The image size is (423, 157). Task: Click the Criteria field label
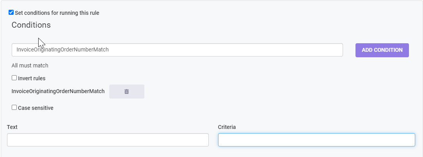(227, 127)
